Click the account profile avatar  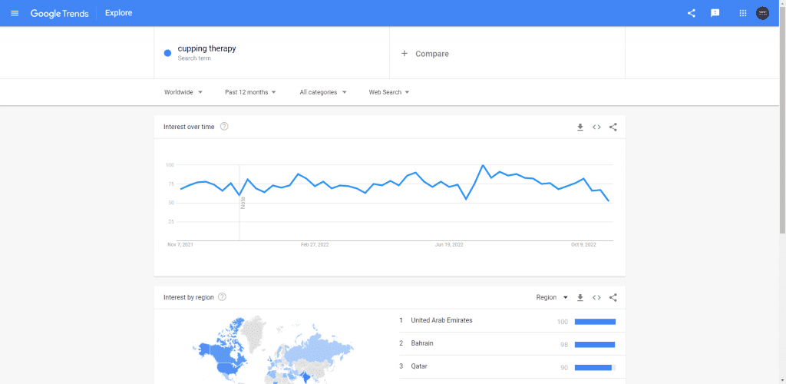(762, 13)
